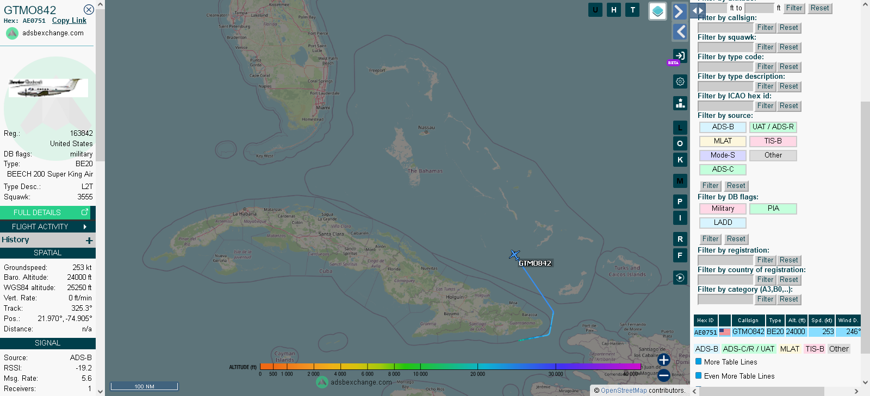This screenshot has height=396, width=870.
Task: Click the left chevron sidebar button
Action: (x=680, y=32)
